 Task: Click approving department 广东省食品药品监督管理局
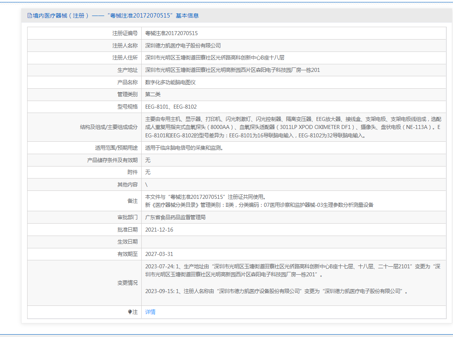pyautogui.click(x=175, y=217)
